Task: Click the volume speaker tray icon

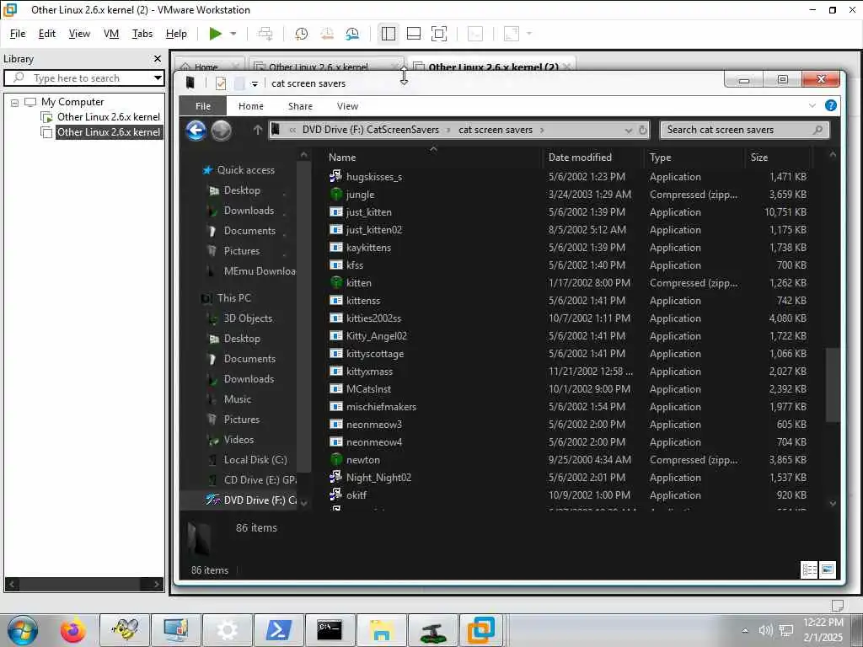Action: click(x=765, y=630)
